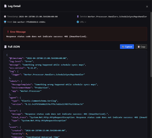152x138 pixels.
Task: Click the "severity" value 4 in JSON
Action: click(x=26, y=134)
